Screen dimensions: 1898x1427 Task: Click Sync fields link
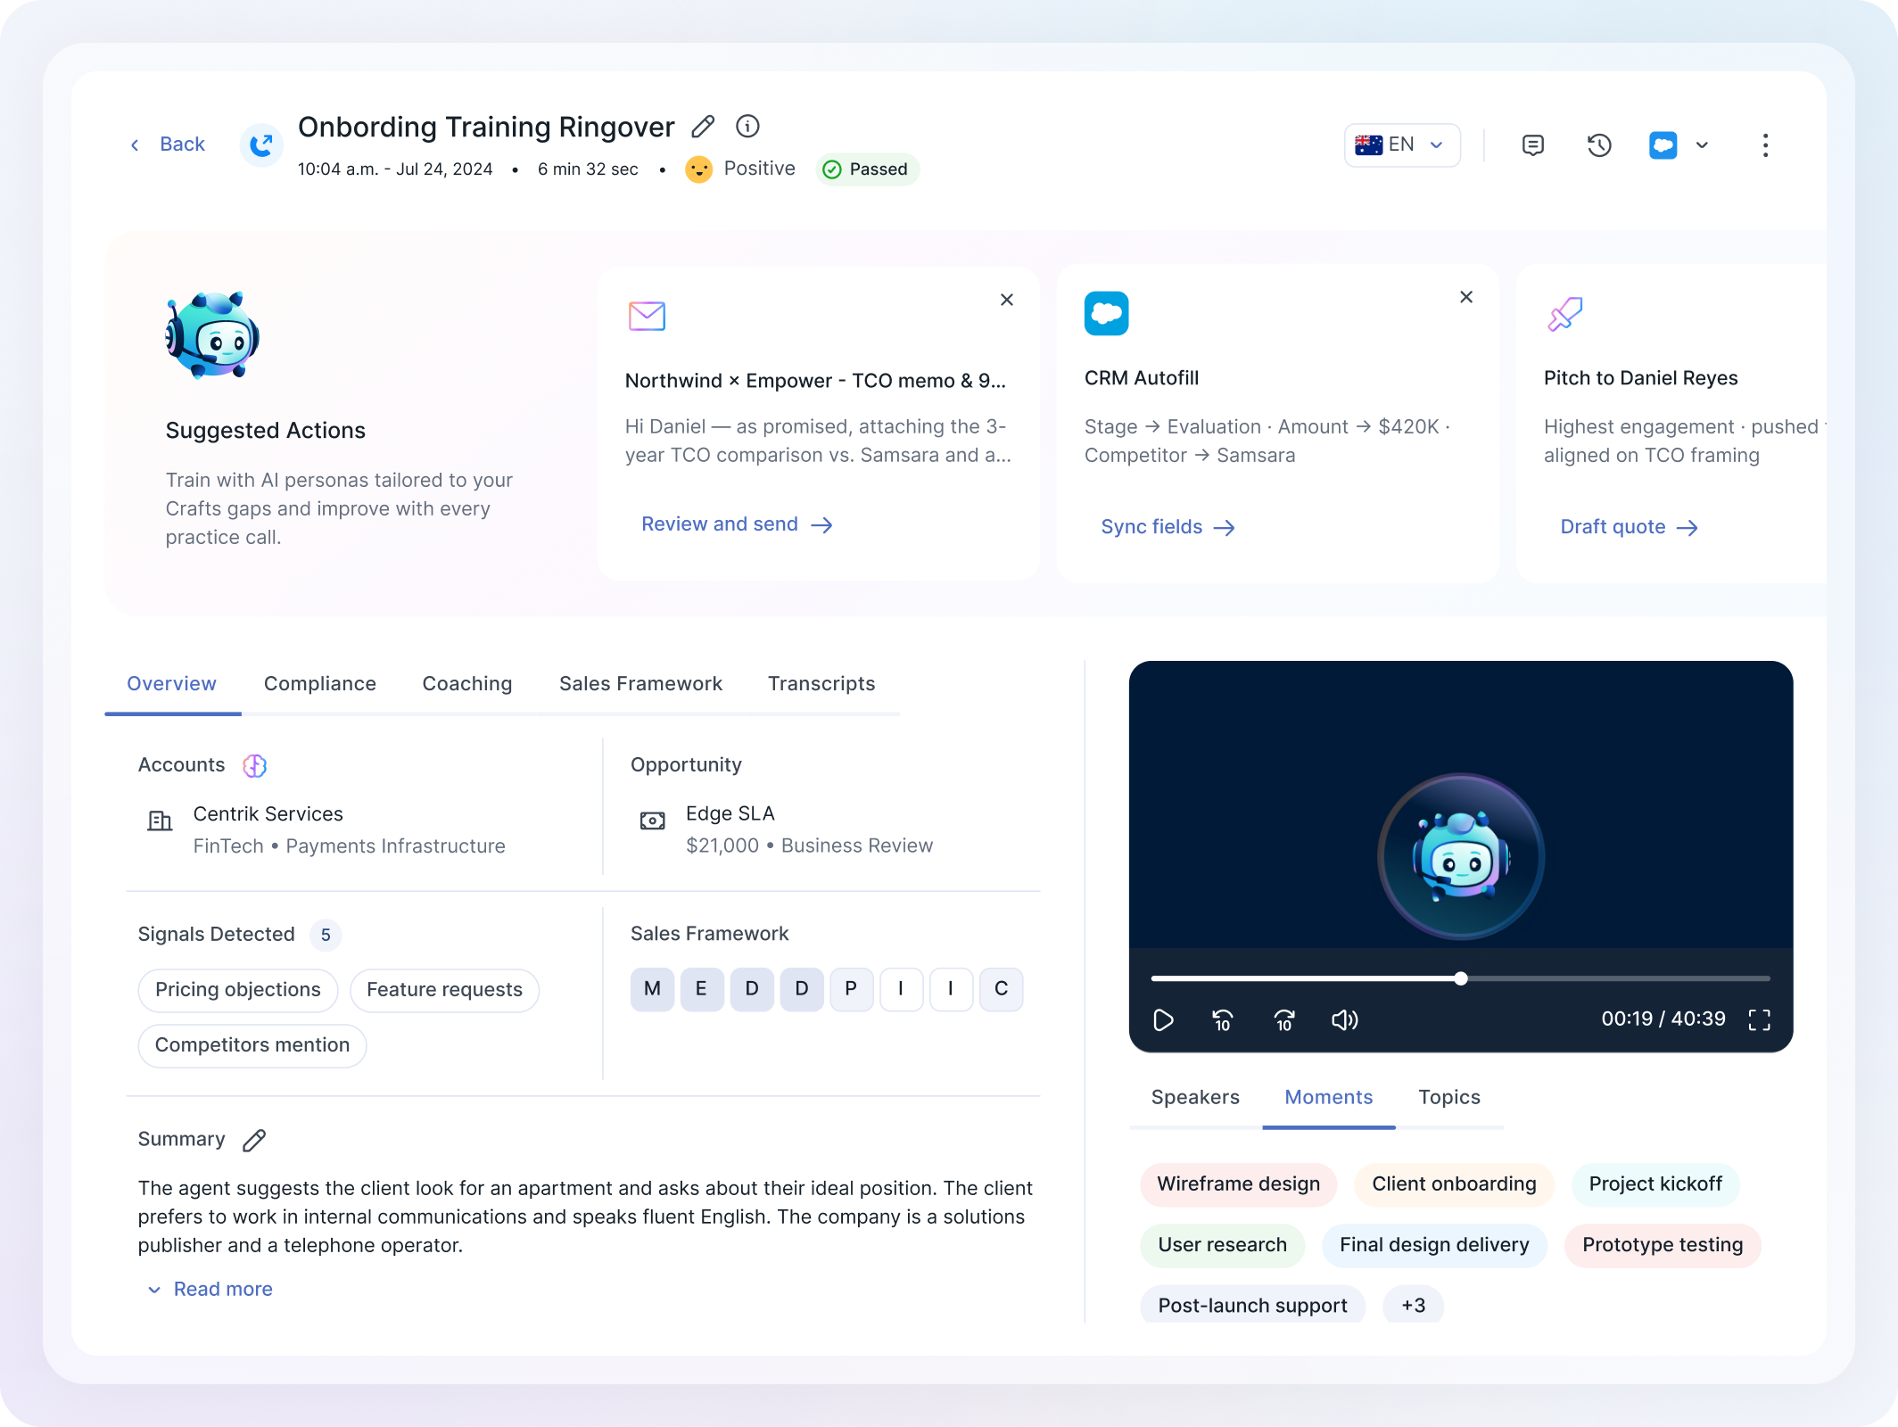click(x=1168, y=527)
